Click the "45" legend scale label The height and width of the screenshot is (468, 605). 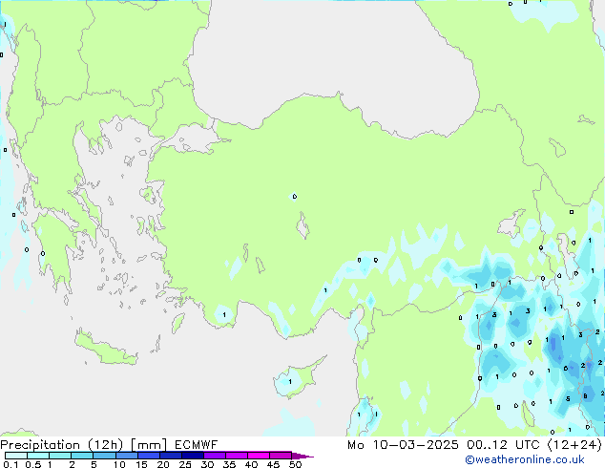click(x=273, y=464)
